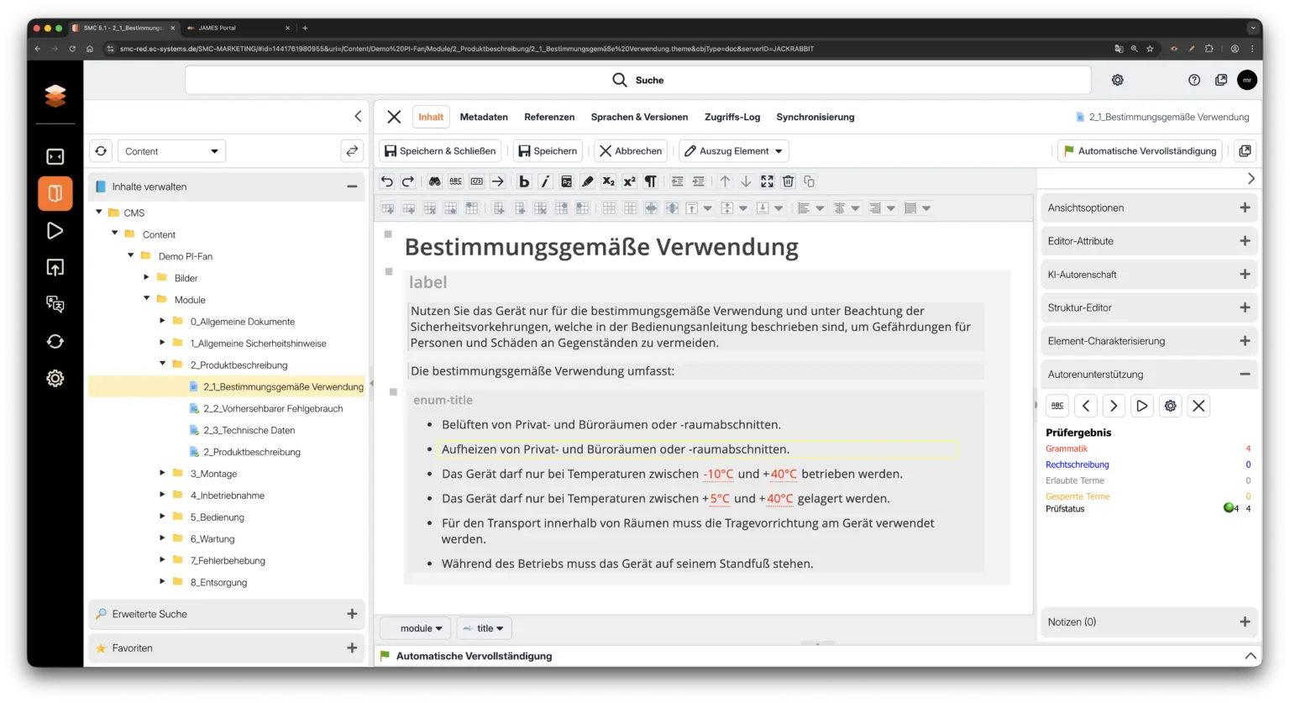The width and height of the screenshot is (1290, 703).
Task: Click the Speichern & Schließen button
Action: tap(439, 150)
